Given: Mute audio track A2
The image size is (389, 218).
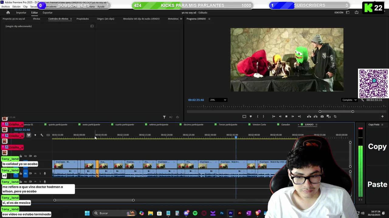Looking at the screenshot, I should tap(35, 182).
